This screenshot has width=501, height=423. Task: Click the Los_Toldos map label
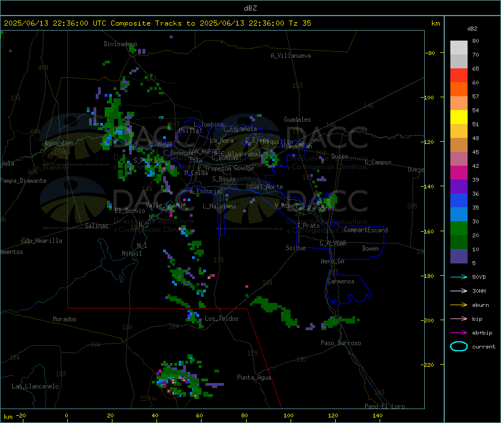tap(222, 319)
